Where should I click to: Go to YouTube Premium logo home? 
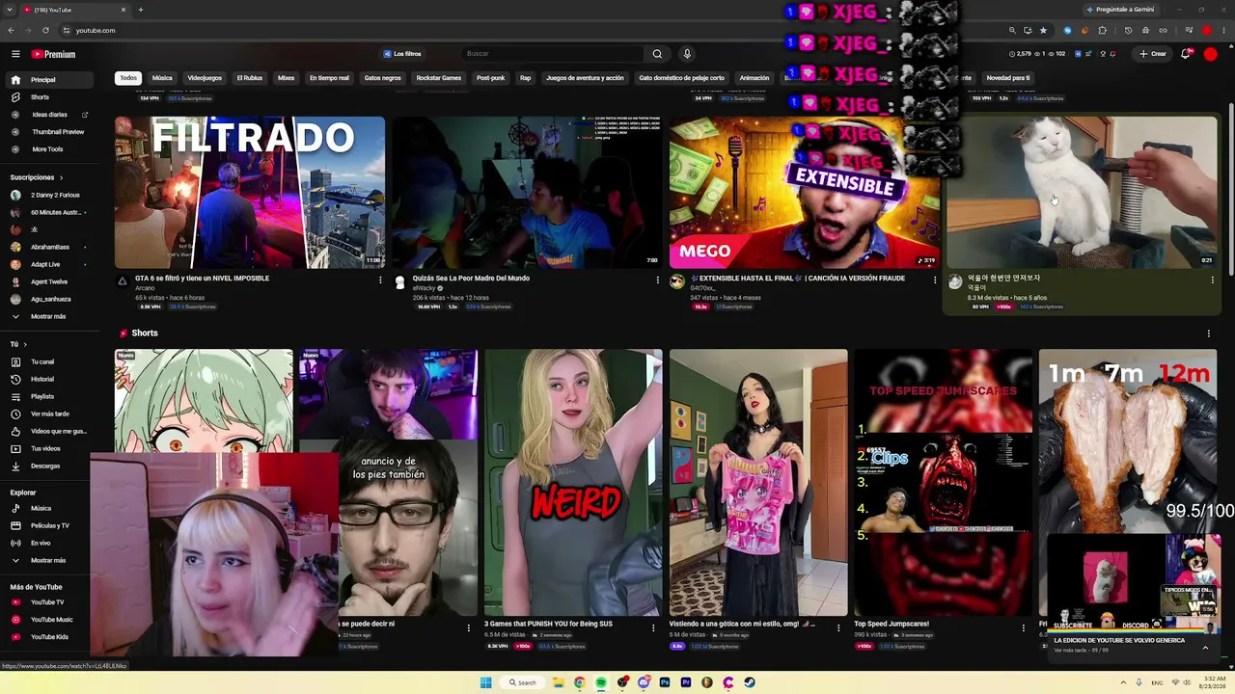53,54
